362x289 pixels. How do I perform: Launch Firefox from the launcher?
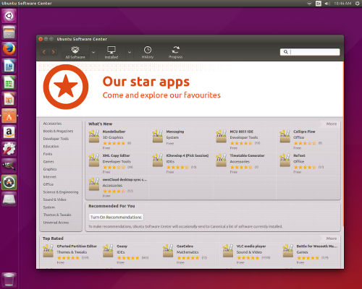pos(9,49)
